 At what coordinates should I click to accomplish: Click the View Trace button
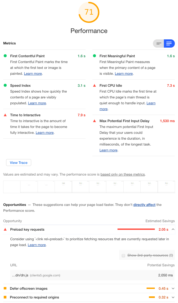[19, 163]
